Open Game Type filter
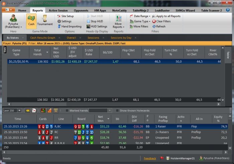 click(x=140, y=21)
